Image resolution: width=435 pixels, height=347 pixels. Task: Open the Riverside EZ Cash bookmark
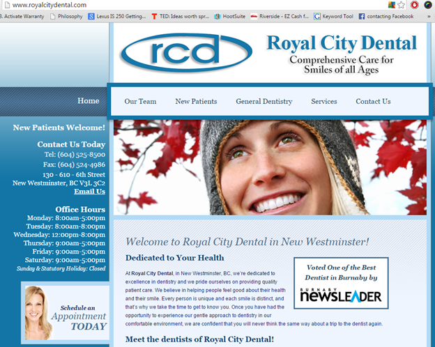(280, 16)
